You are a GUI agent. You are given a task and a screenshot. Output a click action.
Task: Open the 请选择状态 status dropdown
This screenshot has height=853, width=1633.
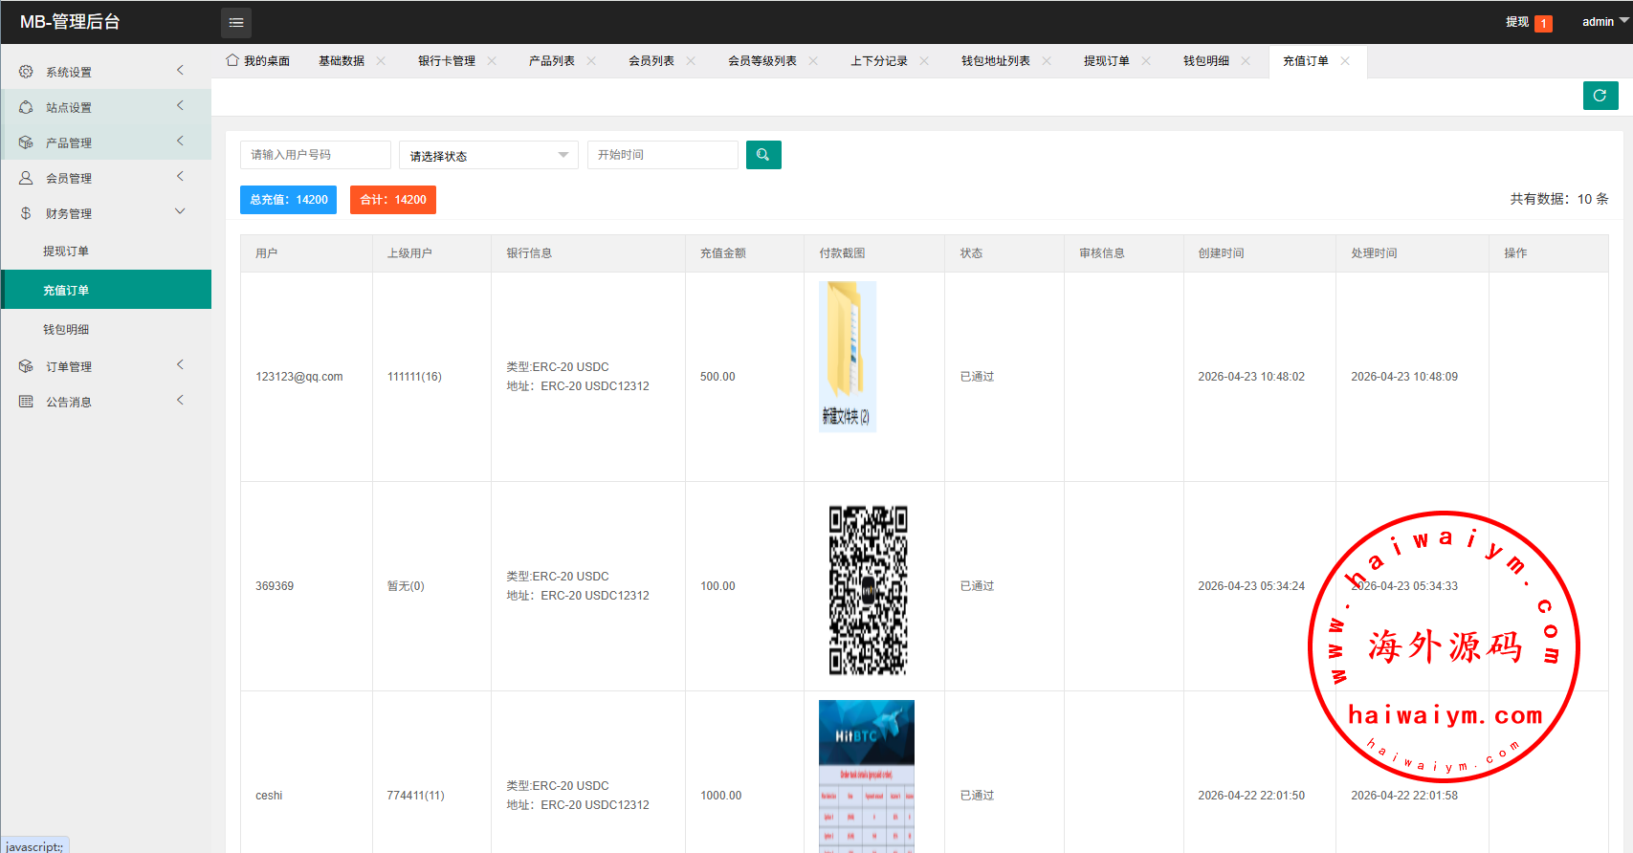pos(488,156)
